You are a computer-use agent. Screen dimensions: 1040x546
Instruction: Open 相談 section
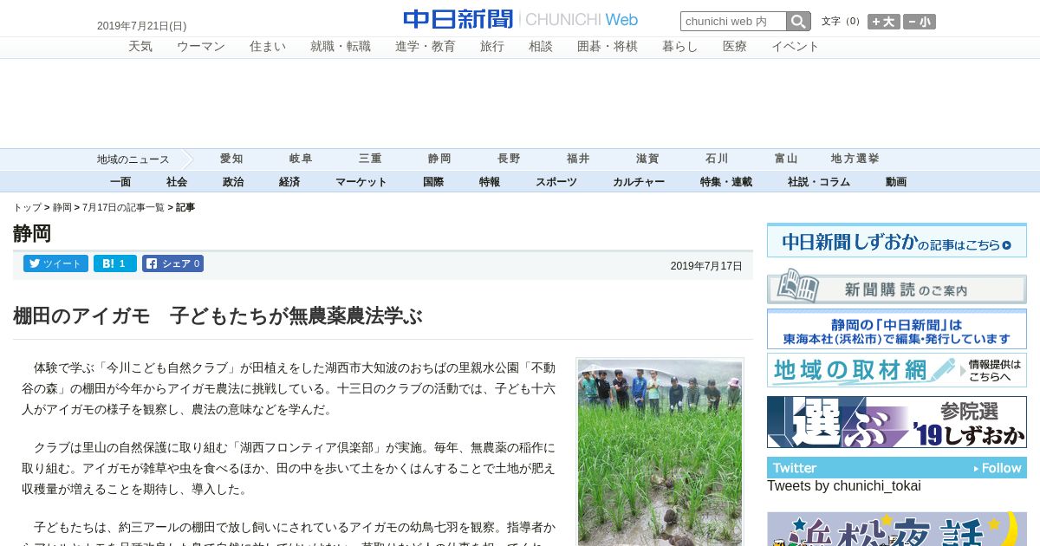click(541, 47)
